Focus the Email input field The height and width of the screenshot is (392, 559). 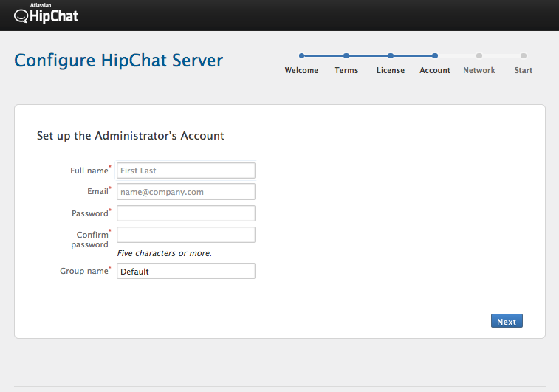(186, 192)
